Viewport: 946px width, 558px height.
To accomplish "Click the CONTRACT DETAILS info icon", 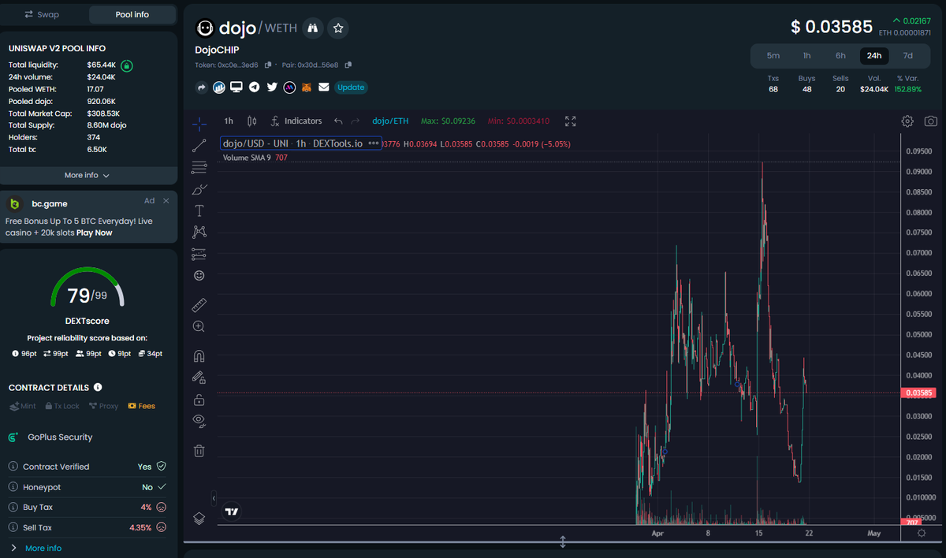I will coord(98,388).
